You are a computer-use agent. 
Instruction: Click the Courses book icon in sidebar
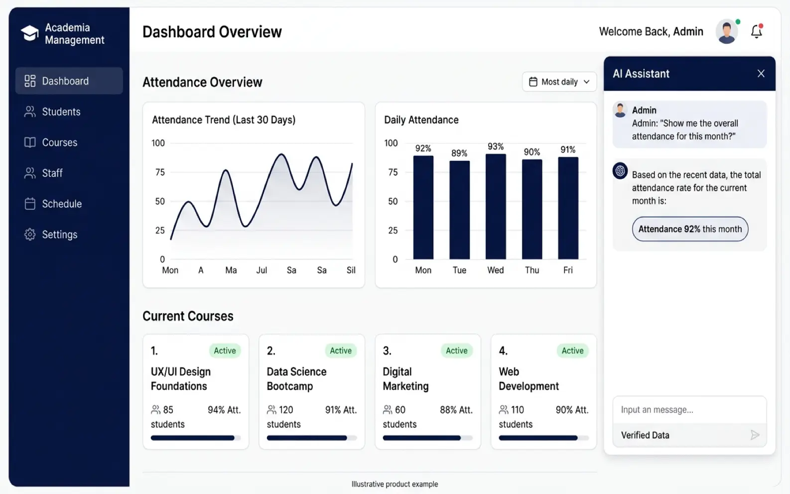point(30,142)
